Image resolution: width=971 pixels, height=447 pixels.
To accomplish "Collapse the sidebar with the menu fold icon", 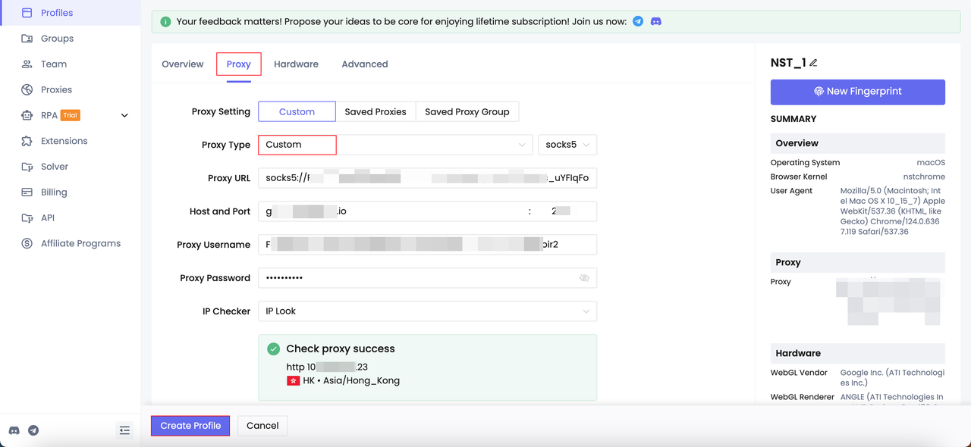I will click(124, 430).
